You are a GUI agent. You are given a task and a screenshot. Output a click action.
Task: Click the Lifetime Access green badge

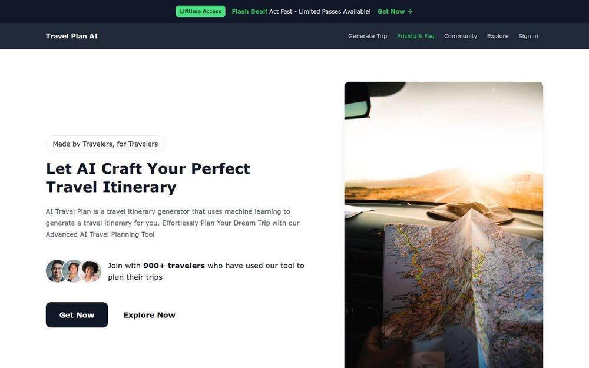pos(201,11)
